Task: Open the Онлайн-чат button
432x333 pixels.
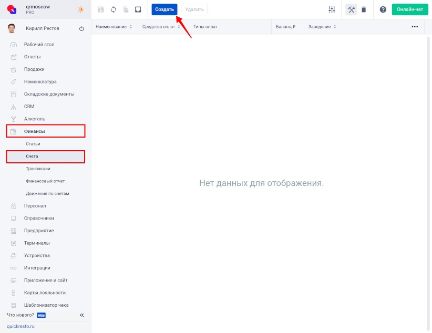Action: 410,9
